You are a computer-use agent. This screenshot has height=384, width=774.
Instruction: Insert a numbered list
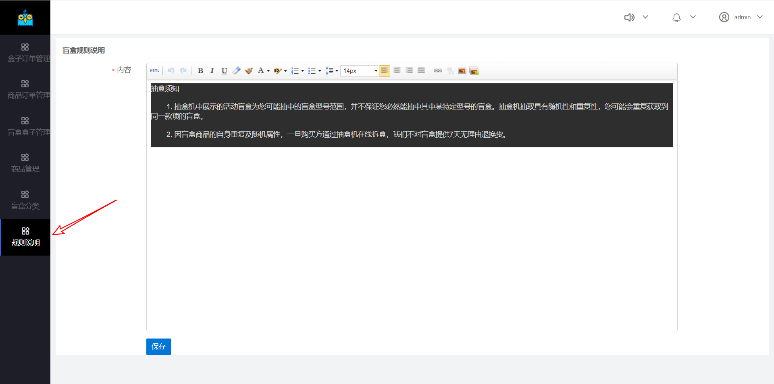coord(295,71)
